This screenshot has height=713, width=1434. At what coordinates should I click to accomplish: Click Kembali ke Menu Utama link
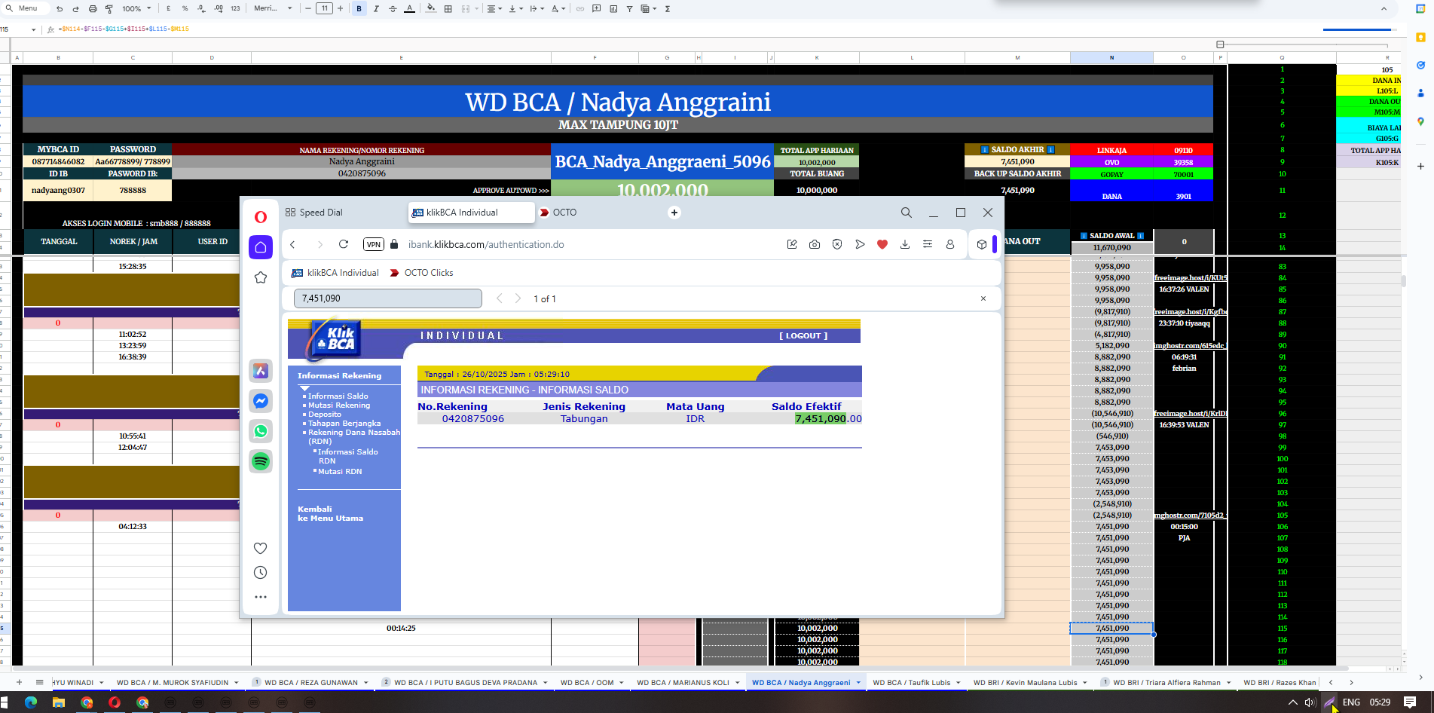[330, 514]
